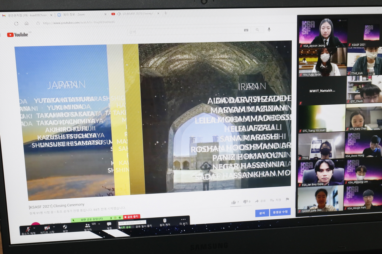This screenshot has height=254, width=382.
Task: Start voice search with the microphone icon
Action: tap(269, 29)
